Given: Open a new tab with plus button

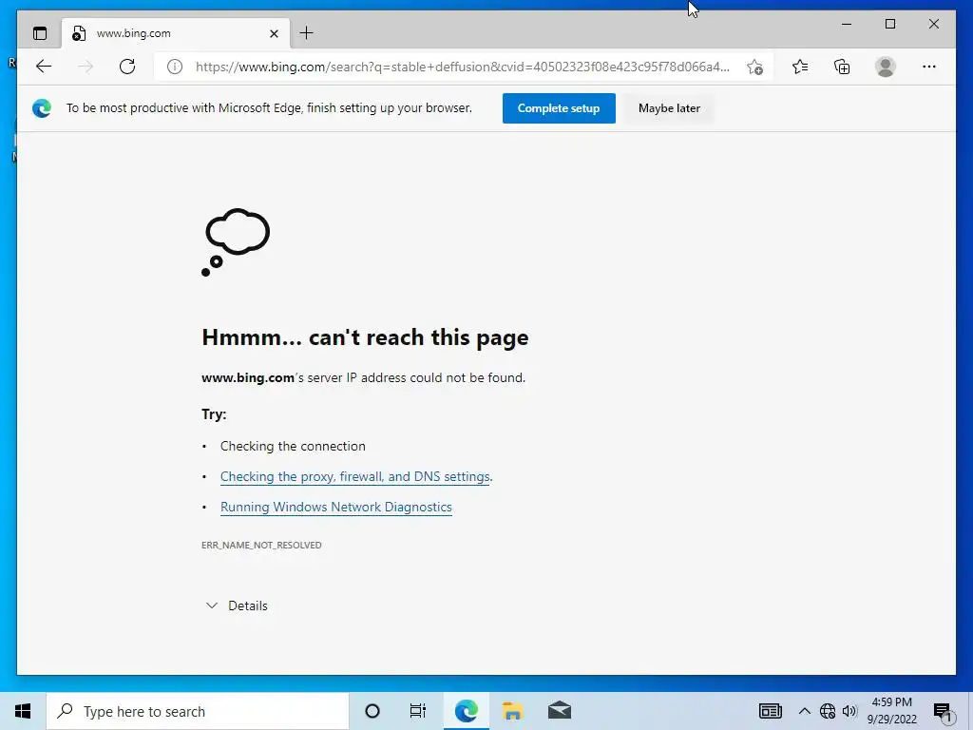Looking at the screenshot, I should pyautogui.click(x=307, y=33).
